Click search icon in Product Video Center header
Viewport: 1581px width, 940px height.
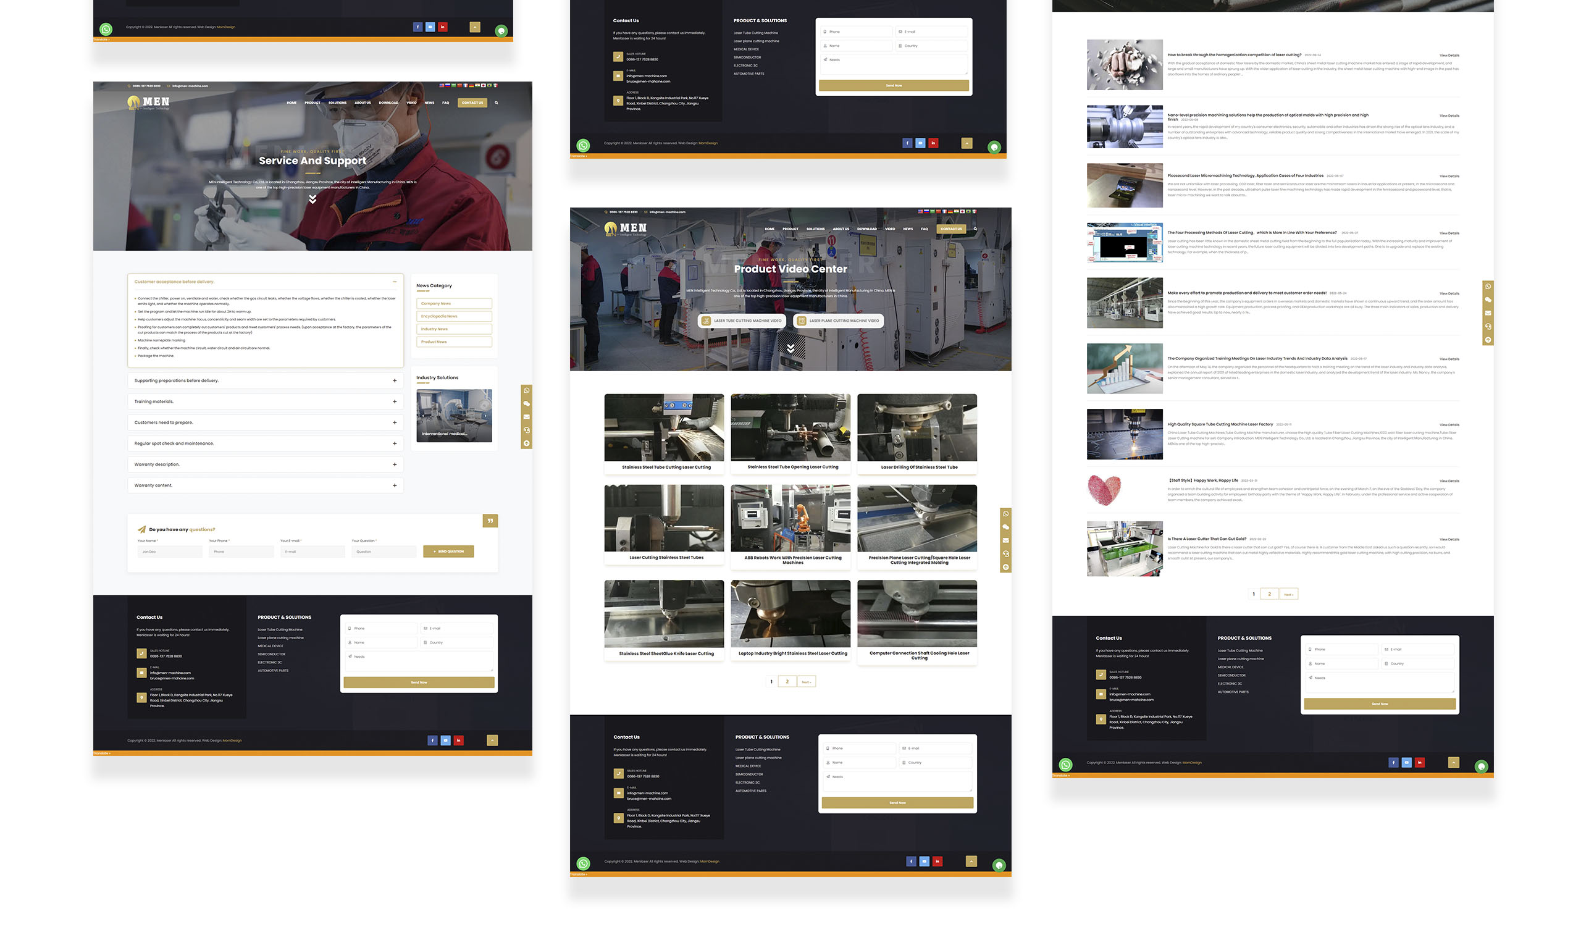(975, 229)
